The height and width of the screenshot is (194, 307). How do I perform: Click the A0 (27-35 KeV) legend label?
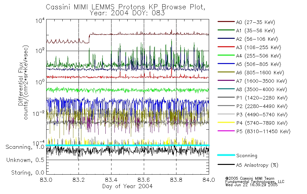point(256,22)
